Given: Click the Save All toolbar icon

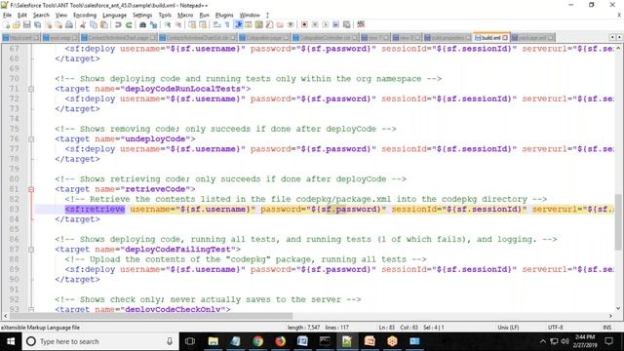Looking at the screenshot, I should point(37,24).
